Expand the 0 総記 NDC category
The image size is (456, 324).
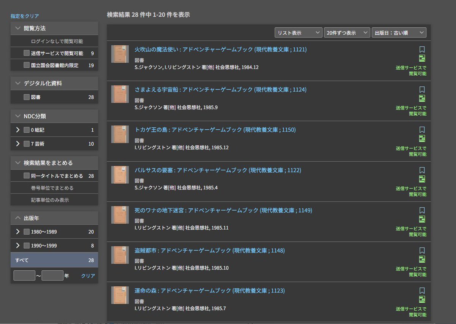[x=17, y=130]
